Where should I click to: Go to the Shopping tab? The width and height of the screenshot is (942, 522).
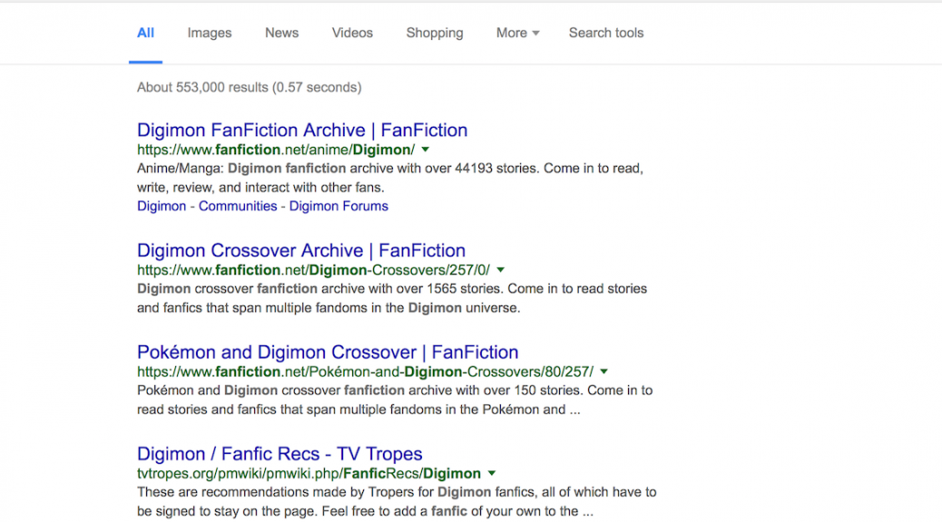pos(434,33)
